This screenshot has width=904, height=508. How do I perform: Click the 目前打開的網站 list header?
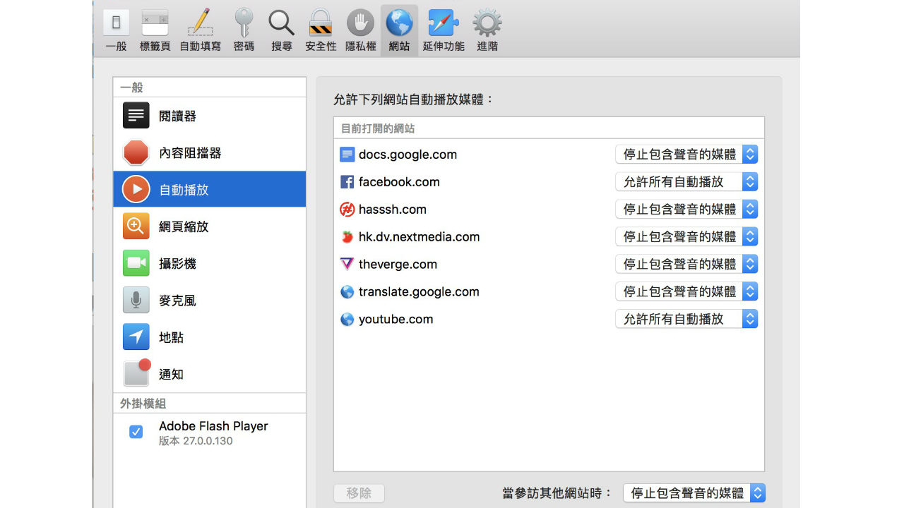[549, 128]
